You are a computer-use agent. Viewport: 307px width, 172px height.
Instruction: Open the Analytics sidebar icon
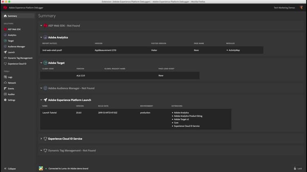click(5, 35)
